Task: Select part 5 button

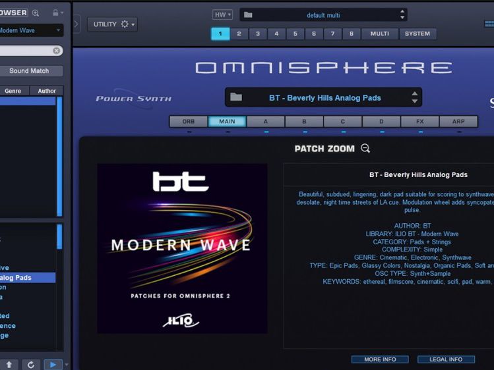Action: (x=295, y=34)
